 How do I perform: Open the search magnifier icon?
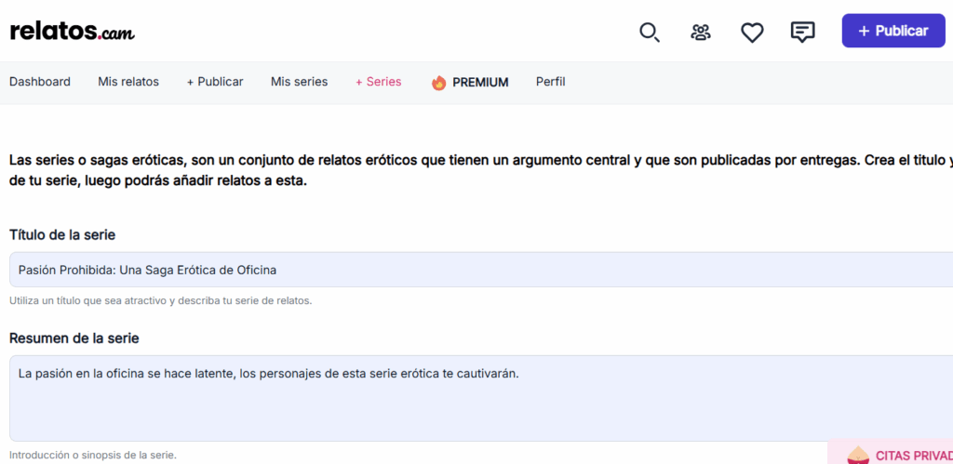click(x=649, y=32)
